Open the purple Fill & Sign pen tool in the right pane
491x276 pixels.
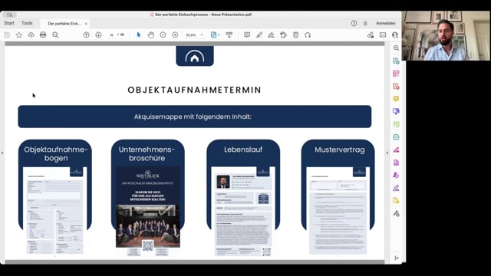[x=396, y=188]
